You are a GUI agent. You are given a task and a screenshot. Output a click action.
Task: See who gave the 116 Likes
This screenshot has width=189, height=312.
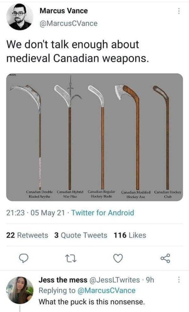[130, 235]
